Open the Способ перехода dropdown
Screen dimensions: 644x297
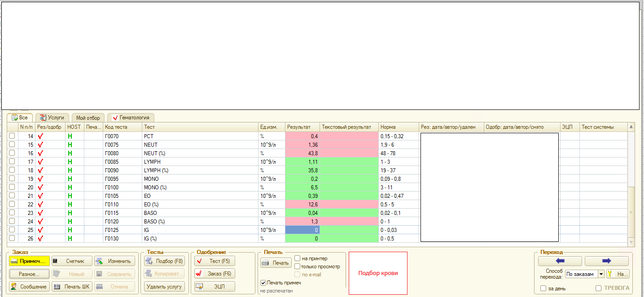(601, 274)
